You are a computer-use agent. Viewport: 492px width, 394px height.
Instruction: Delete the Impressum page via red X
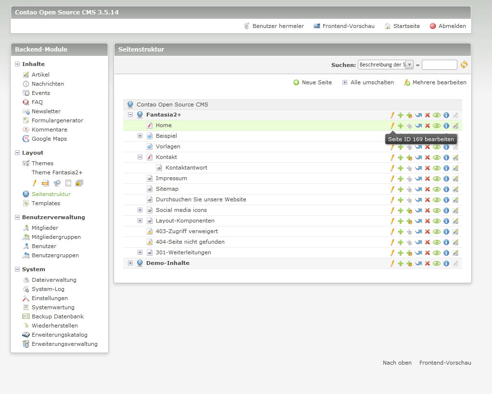(x=427, y=179)
